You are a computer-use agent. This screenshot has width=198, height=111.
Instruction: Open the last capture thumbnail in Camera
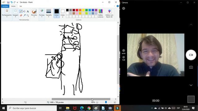[191, 99]
